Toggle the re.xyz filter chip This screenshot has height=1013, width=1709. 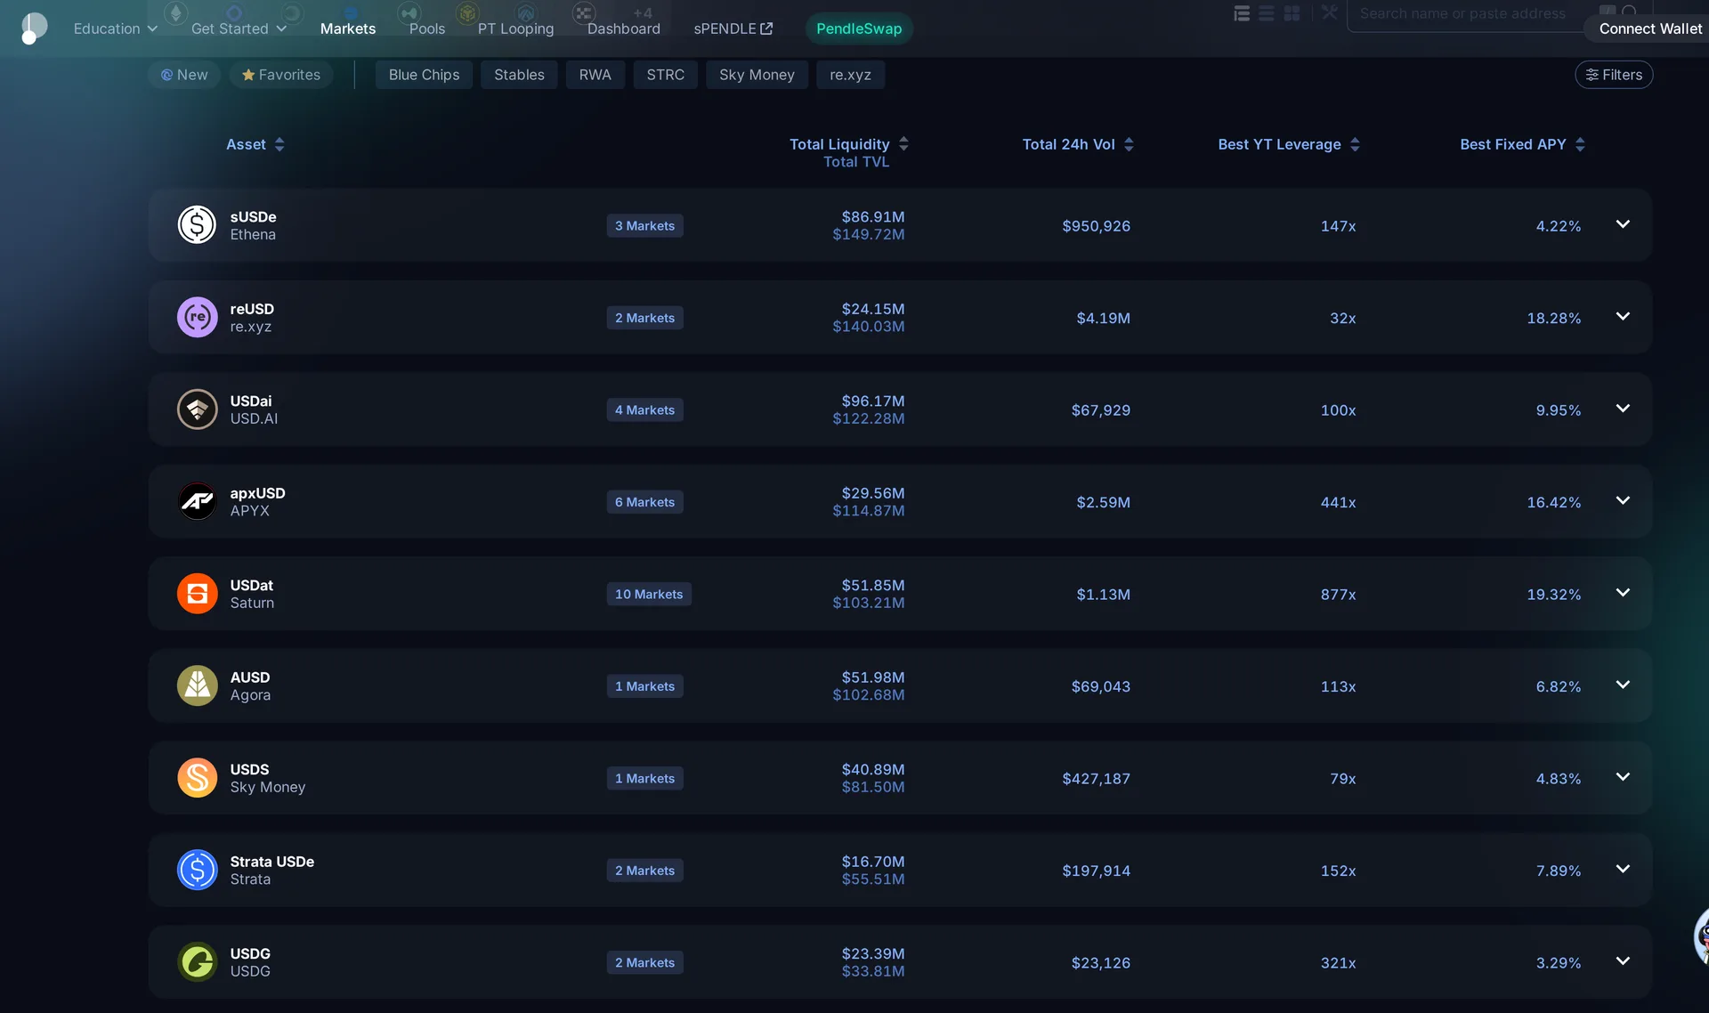tap(851, 75)
